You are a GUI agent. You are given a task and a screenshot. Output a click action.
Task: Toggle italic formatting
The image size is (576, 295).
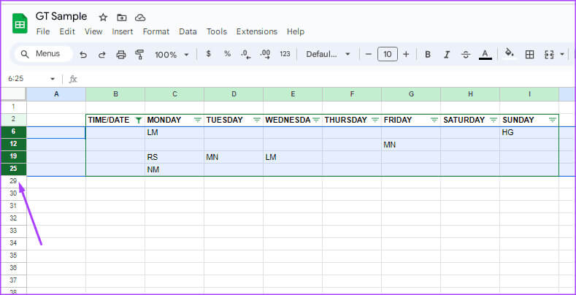point(447,54)
